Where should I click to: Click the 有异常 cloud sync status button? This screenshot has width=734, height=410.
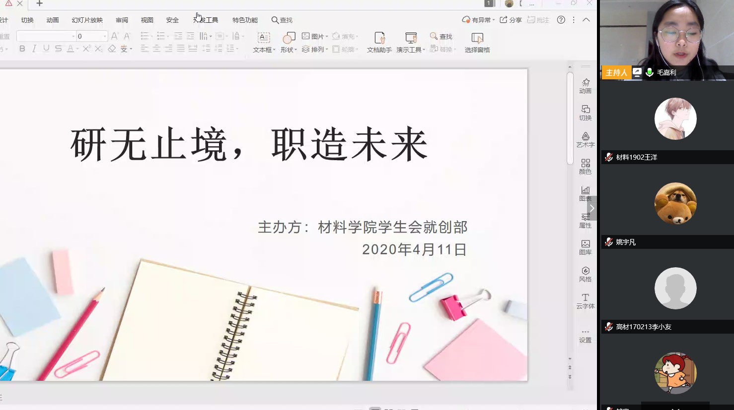point(478,20)
